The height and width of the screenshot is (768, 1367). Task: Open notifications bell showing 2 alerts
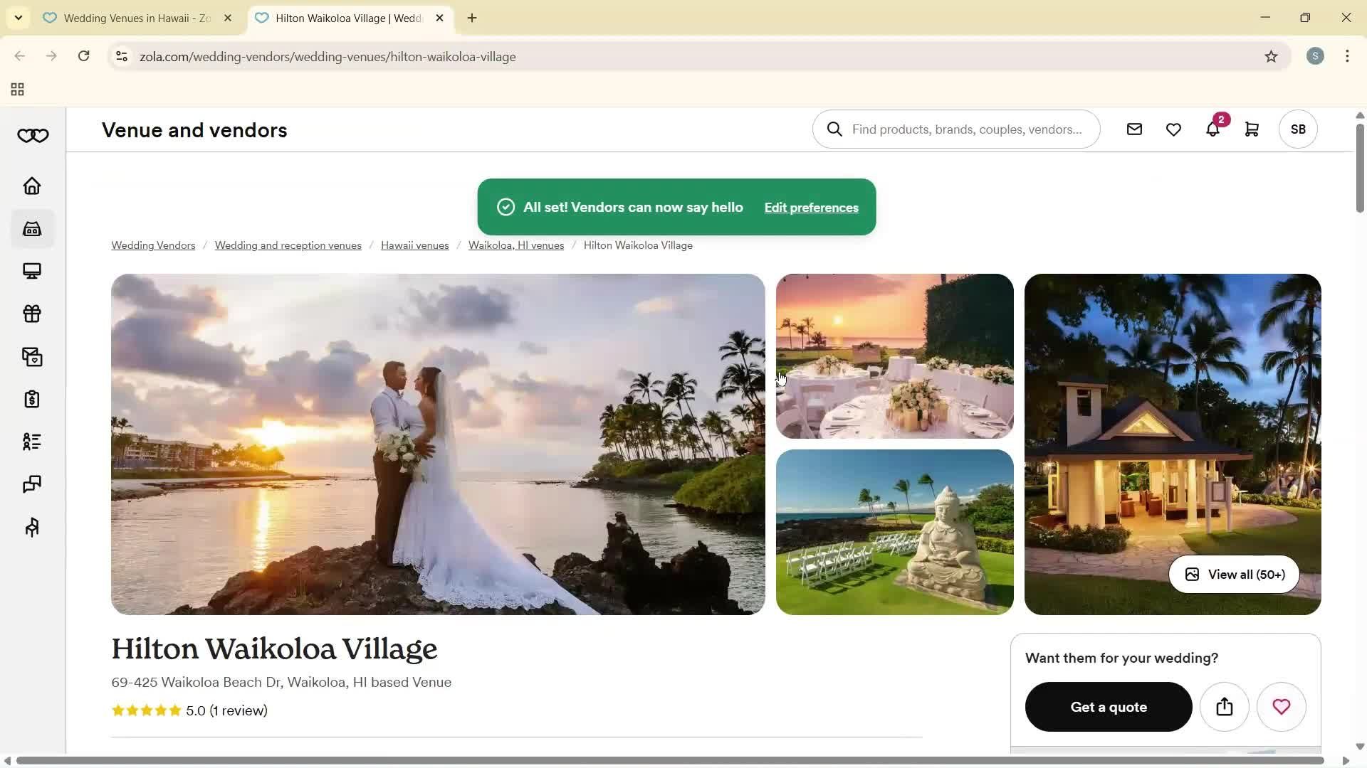point(1213,129)
